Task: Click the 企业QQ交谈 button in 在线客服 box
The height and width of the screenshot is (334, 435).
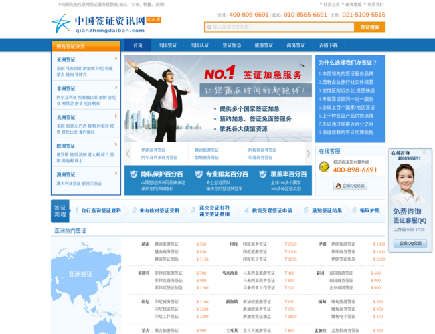Action: tap(351, 186)
